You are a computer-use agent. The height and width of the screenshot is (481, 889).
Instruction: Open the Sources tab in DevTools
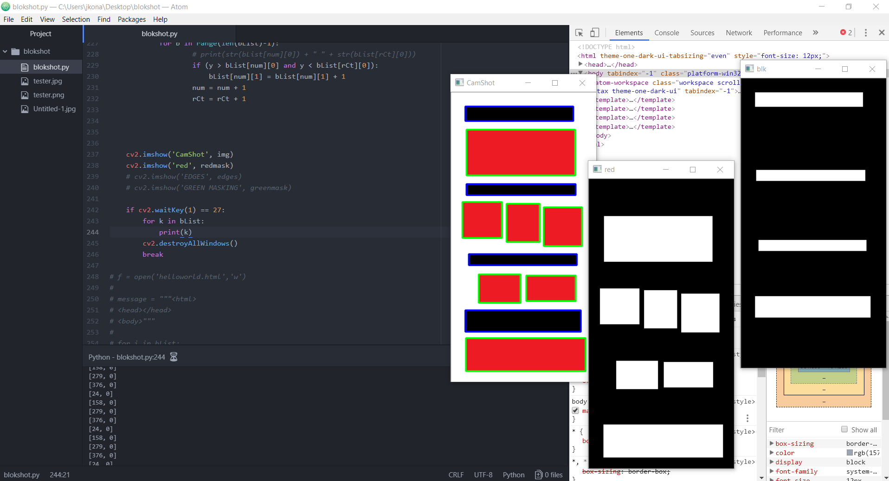[x=702, y=33]
